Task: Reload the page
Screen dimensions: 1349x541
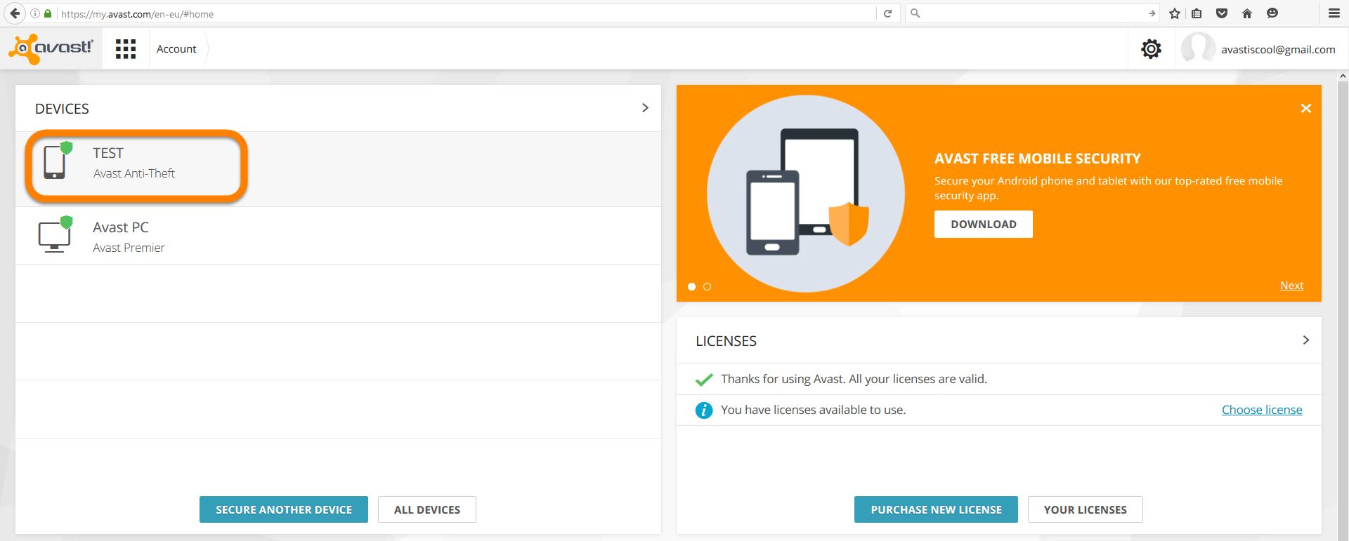Action: pos(887,13)
